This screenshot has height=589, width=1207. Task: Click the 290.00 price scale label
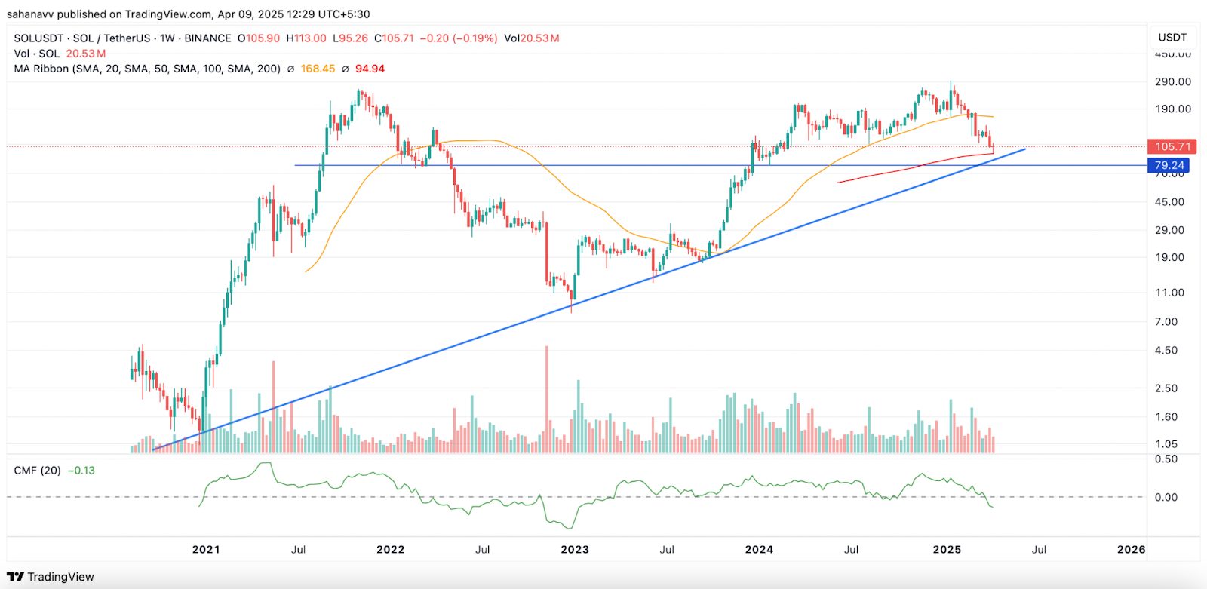[1173, 81]
